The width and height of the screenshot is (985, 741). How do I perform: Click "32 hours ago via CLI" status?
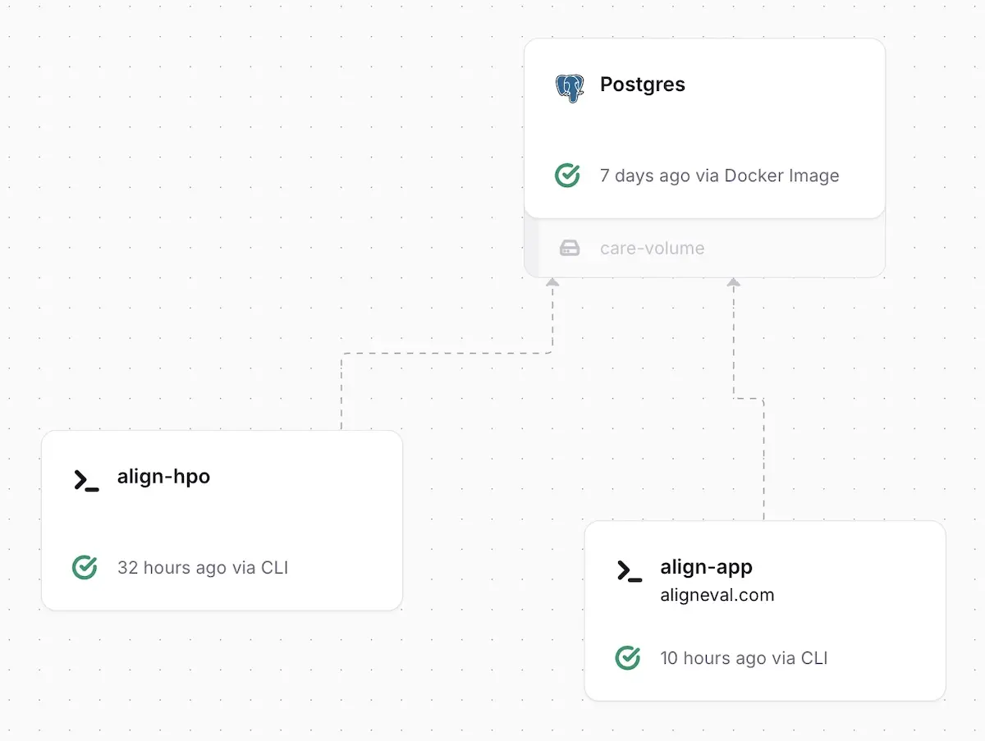[202, 568]
